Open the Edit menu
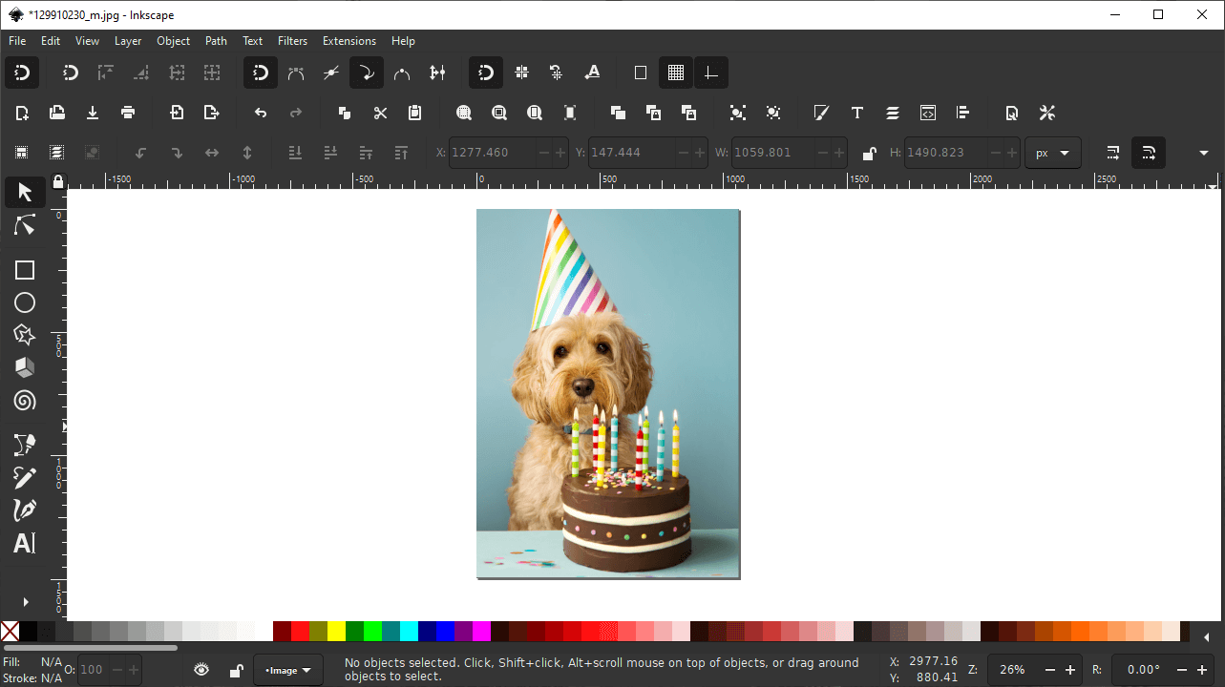Image resolution: width=1225 pixels, height=687 pixels. click(x=51, y=41)
